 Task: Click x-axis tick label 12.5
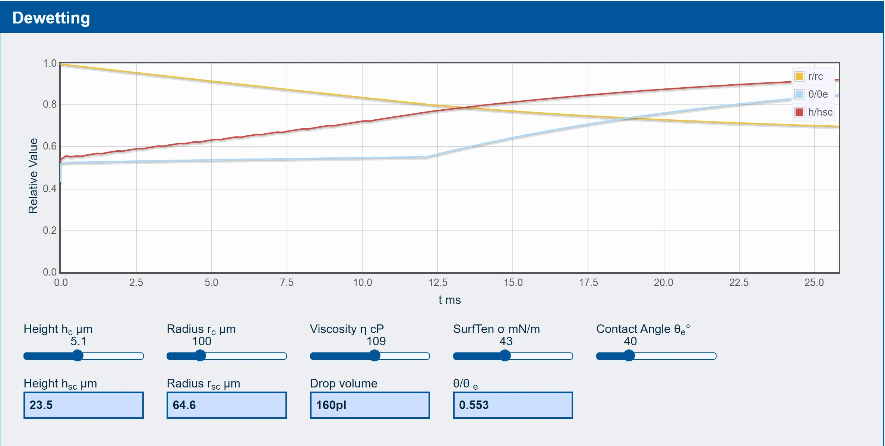click(x=438, y=283)
